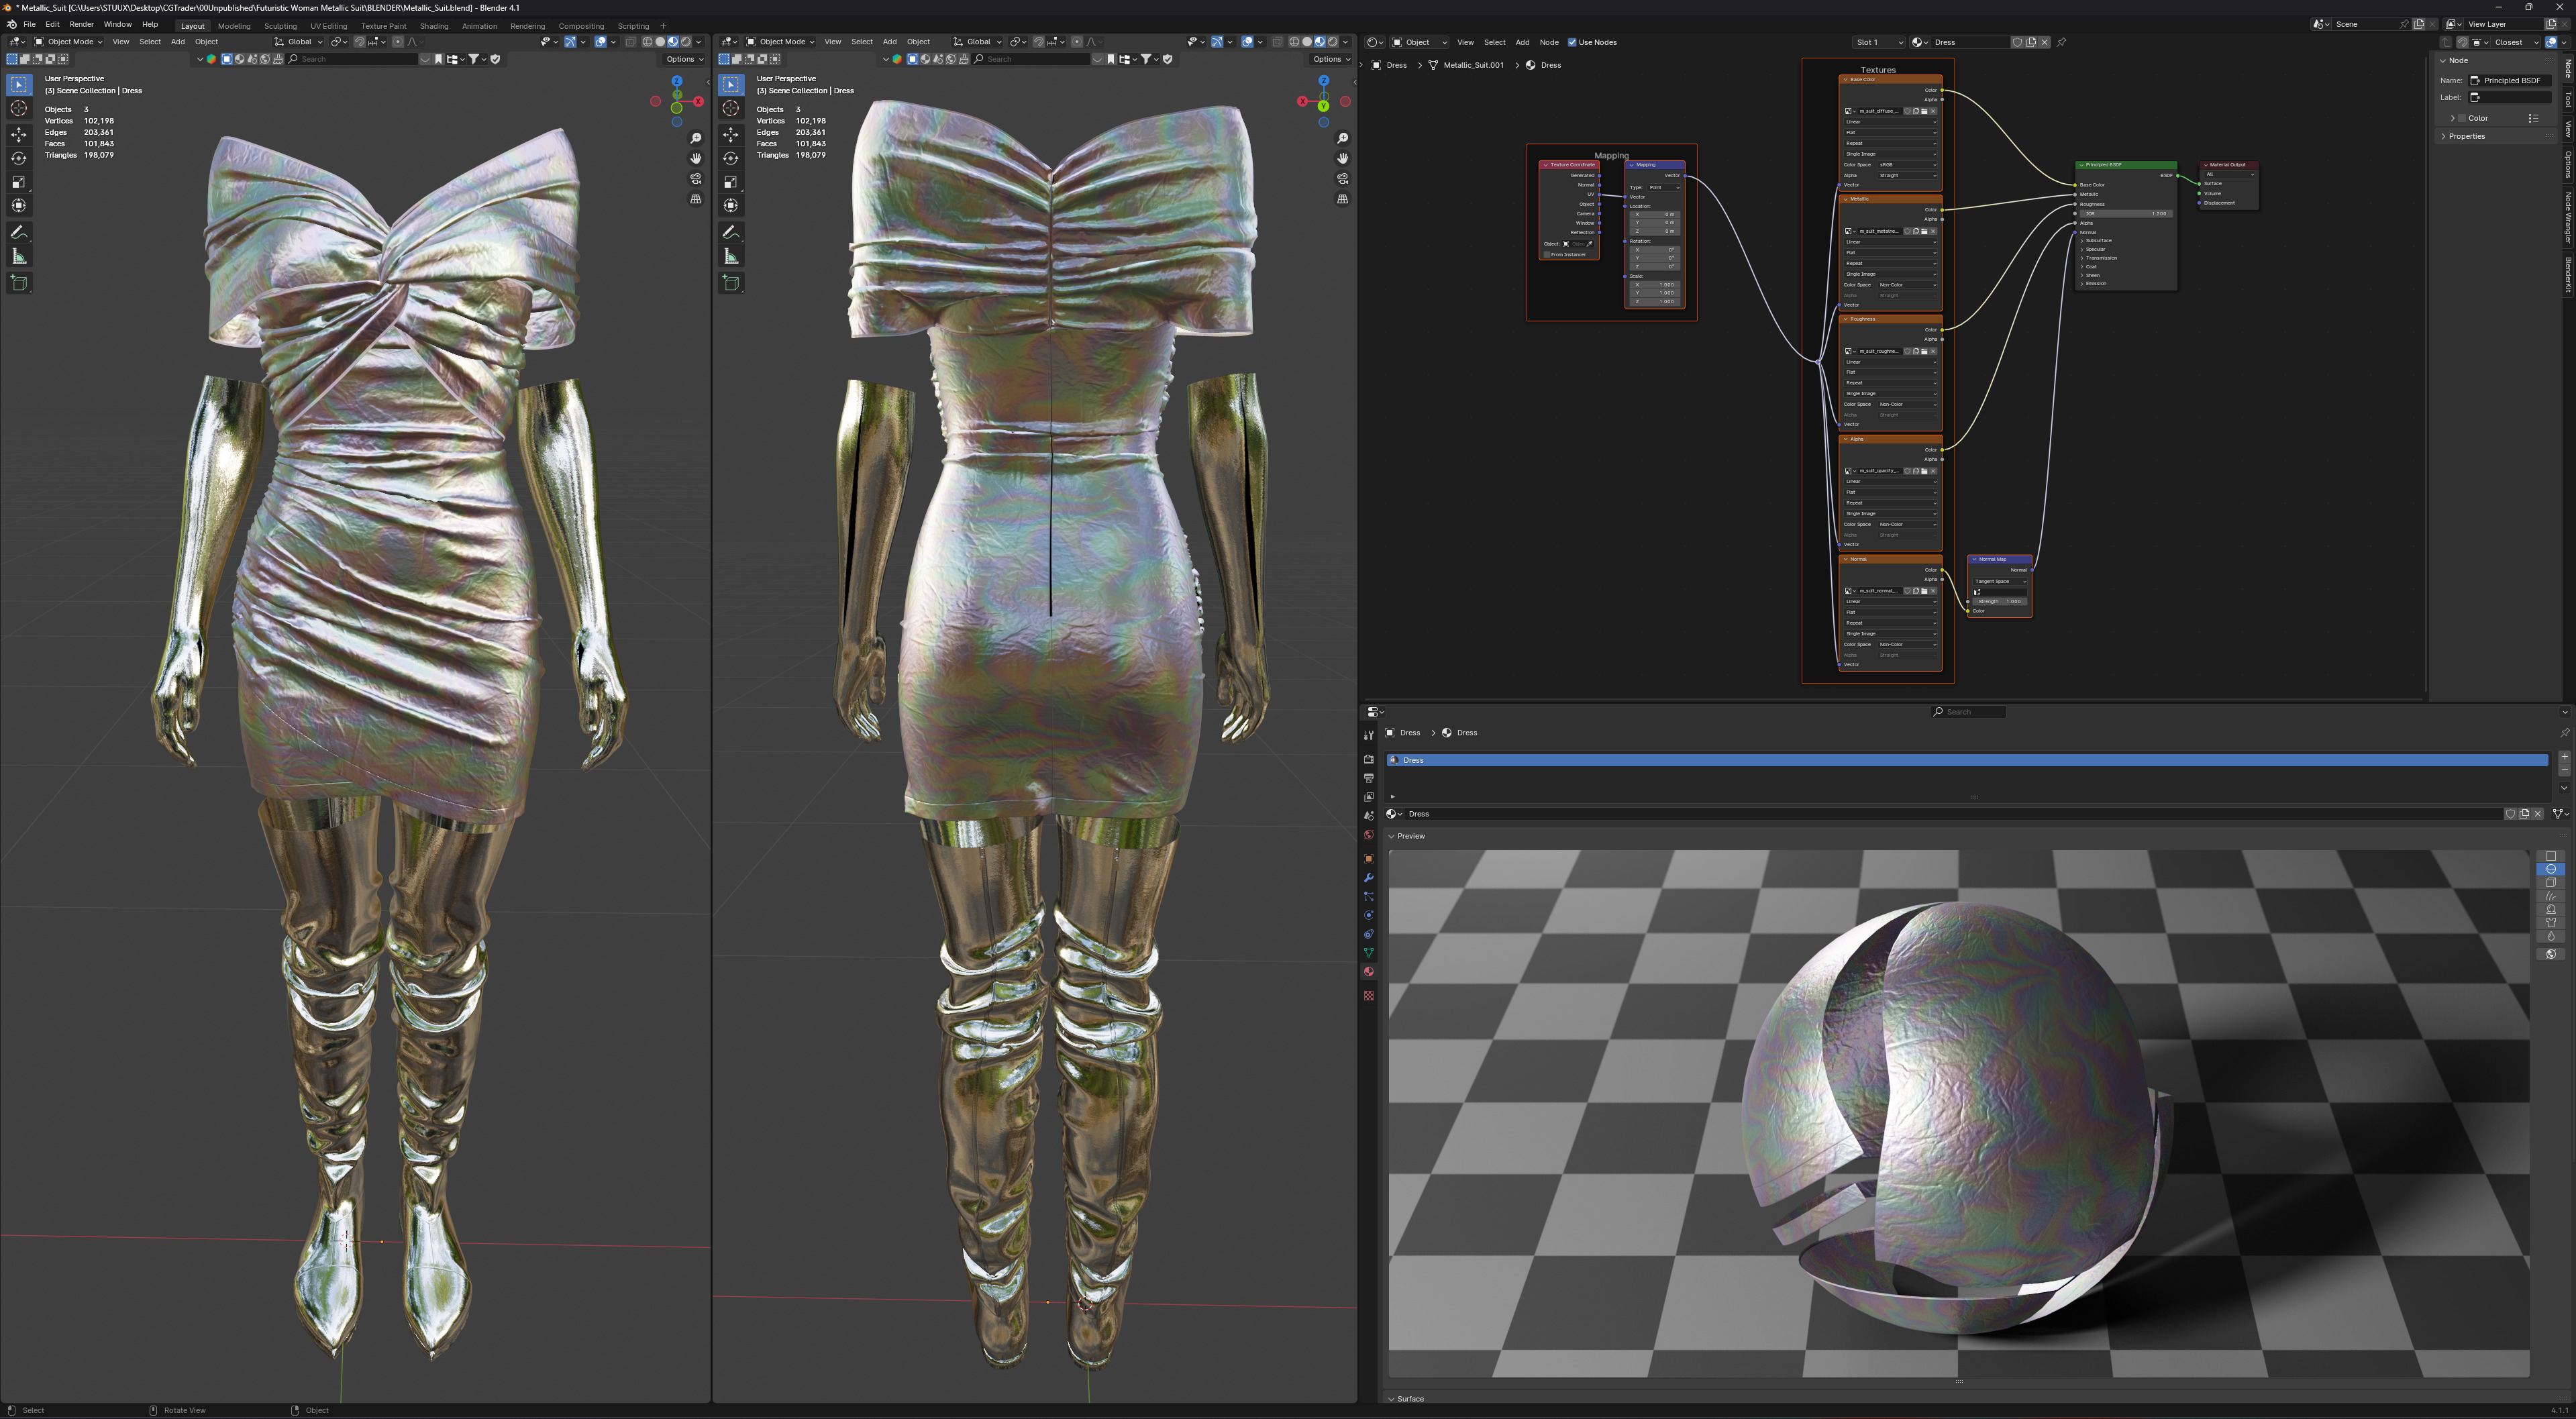Image resolution: width=2576 pixels, height=1419 pixels.
Task: Toggle proportional editing in left viewport header
Action: 397,42
